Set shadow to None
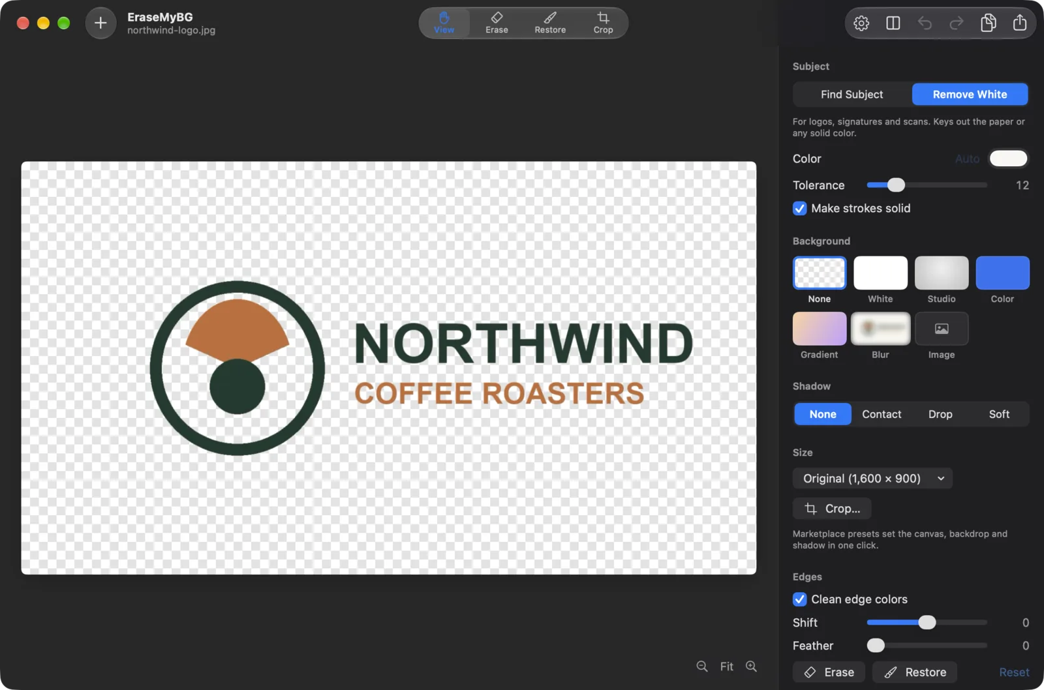This screenshot has height=690, width=1044. coord(823,414)
